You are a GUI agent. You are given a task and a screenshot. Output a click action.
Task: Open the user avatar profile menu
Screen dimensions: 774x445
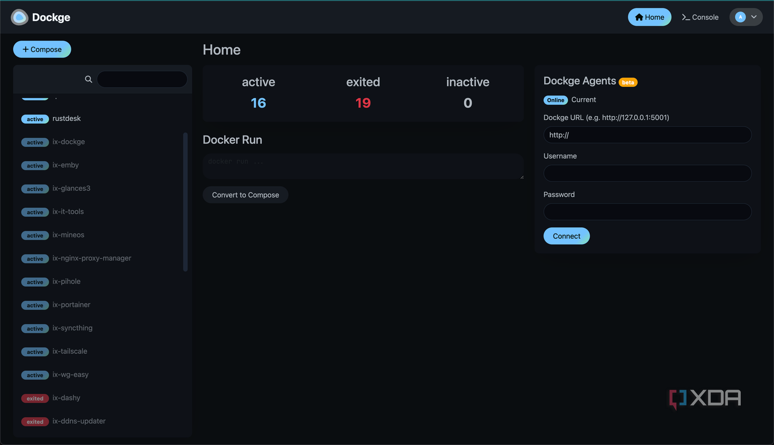coord(746,17)
